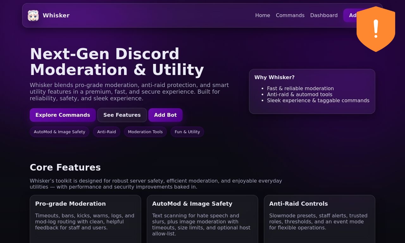Click the See Features button

(x=122, y=115)
